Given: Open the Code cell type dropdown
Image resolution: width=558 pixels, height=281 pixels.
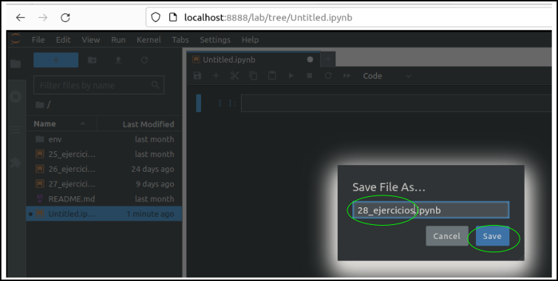Looking at the screenshot, I should pyautogui.click(x=387, y=76).
